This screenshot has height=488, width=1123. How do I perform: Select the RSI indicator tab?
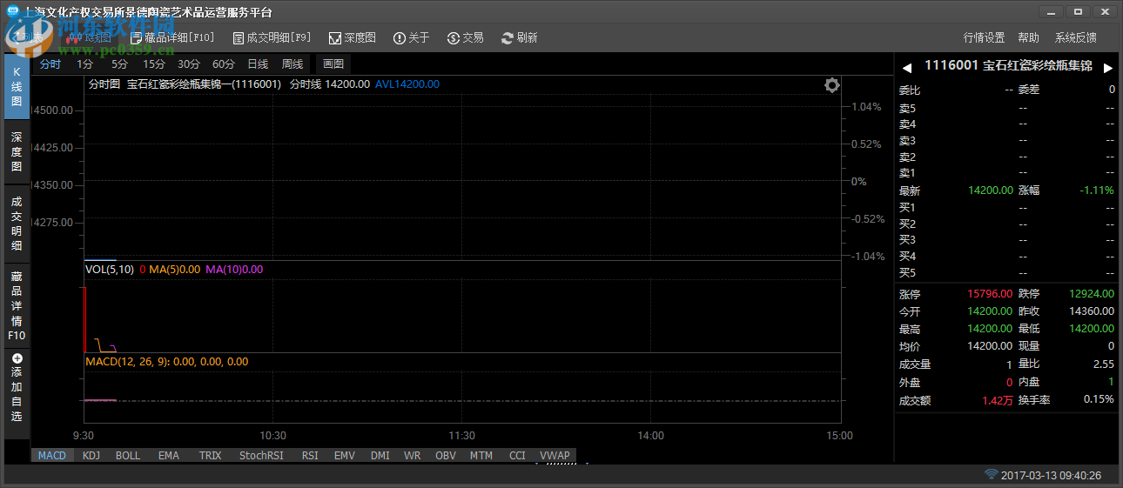(310, 455)
